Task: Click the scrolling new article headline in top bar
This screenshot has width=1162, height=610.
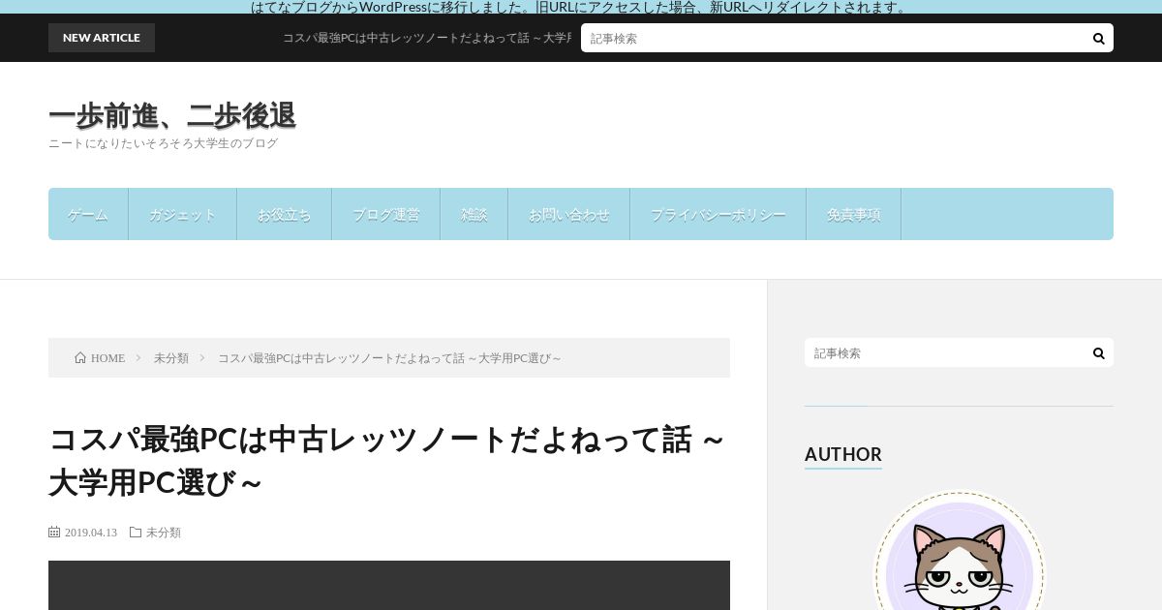Action: click(427, 38)
